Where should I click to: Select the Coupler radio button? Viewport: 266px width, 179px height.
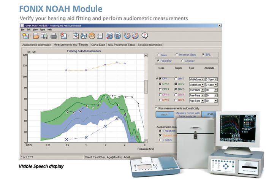click(x=182, y=61)
